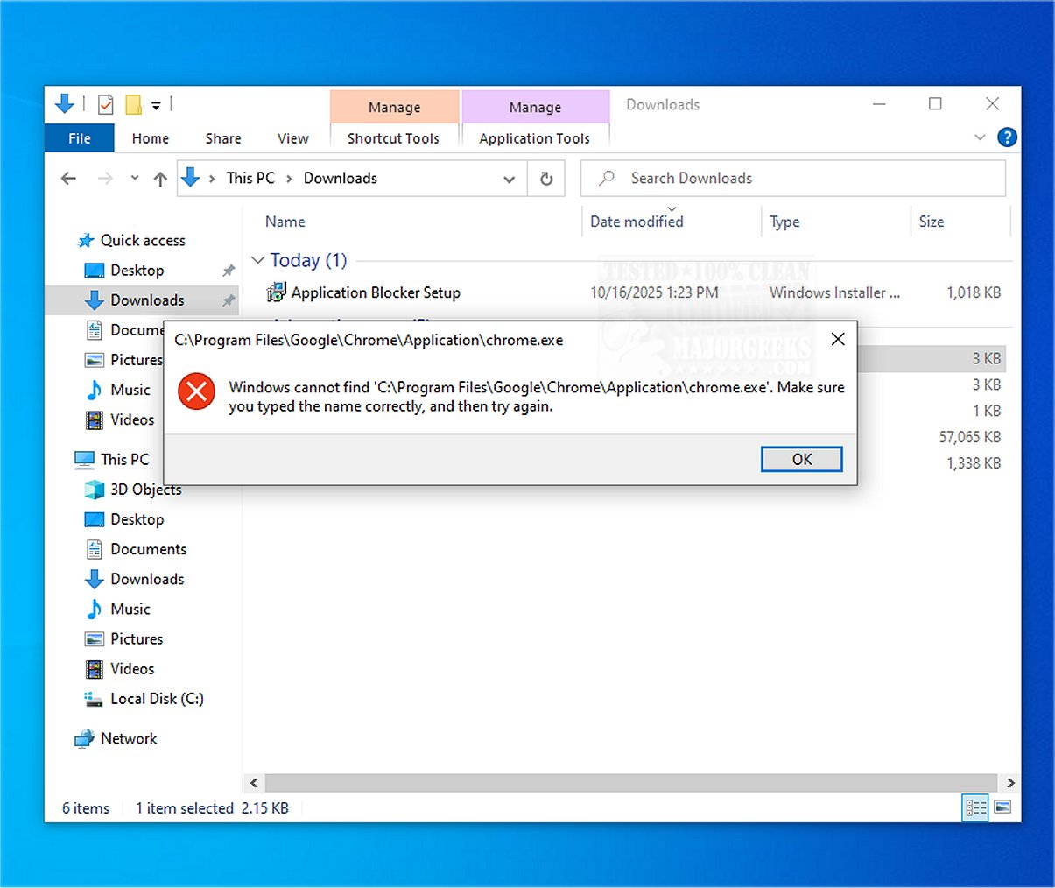Select This PC in navigation pane
Image resolution: width=1055 pixels, height=888 pixels.
[124, 459]
